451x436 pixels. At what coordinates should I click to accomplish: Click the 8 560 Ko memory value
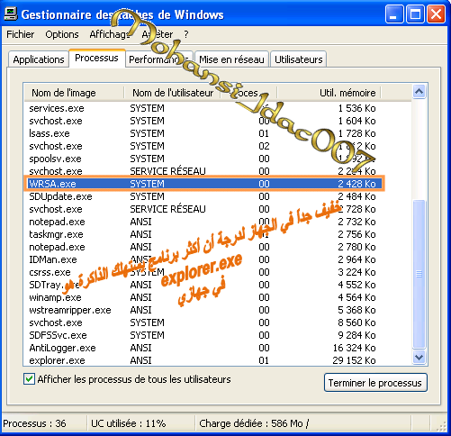click(x=356, y=322)
